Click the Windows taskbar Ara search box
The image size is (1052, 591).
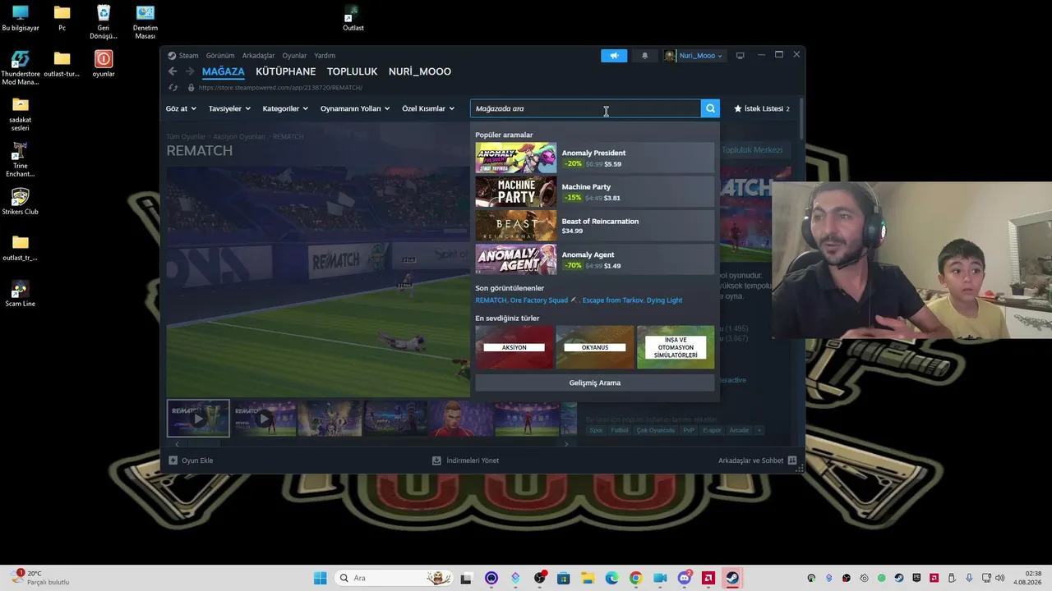click(395, 578)
